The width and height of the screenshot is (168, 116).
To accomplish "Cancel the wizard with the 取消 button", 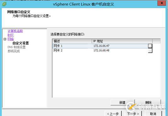I will (x=153, y=114).
